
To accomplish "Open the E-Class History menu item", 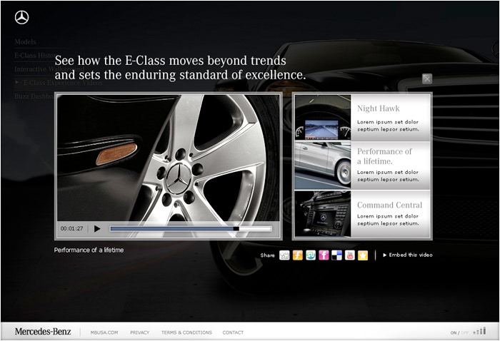I will click(34, 56).
